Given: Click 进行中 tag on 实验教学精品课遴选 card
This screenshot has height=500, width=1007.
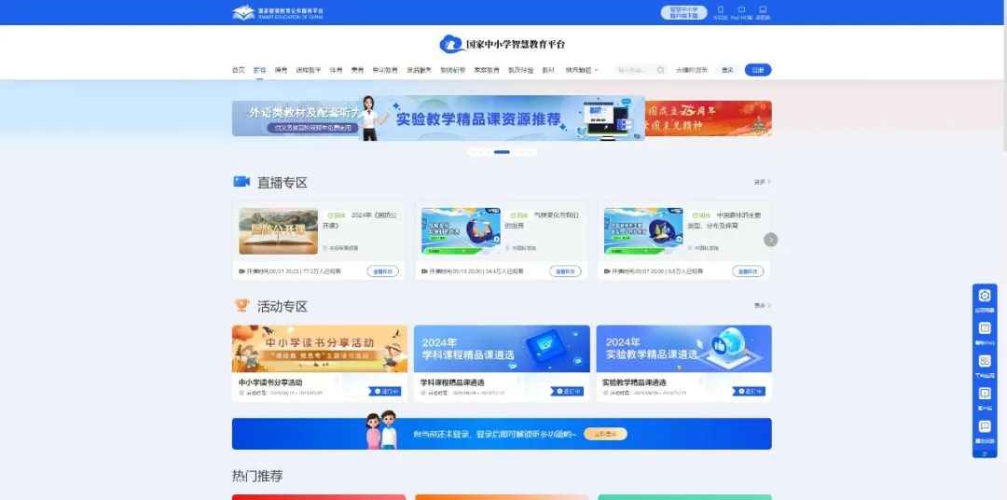Looking at the screenshot, I should 749,391.
